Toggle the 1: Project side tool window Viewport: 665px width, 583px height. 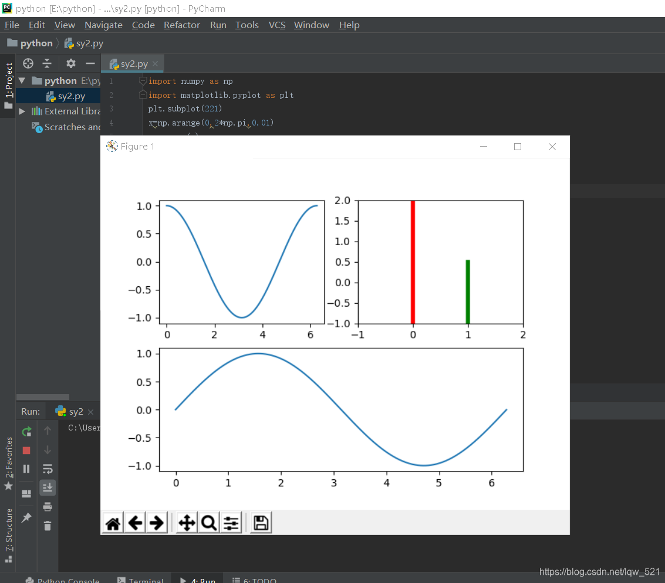[8, 86]
